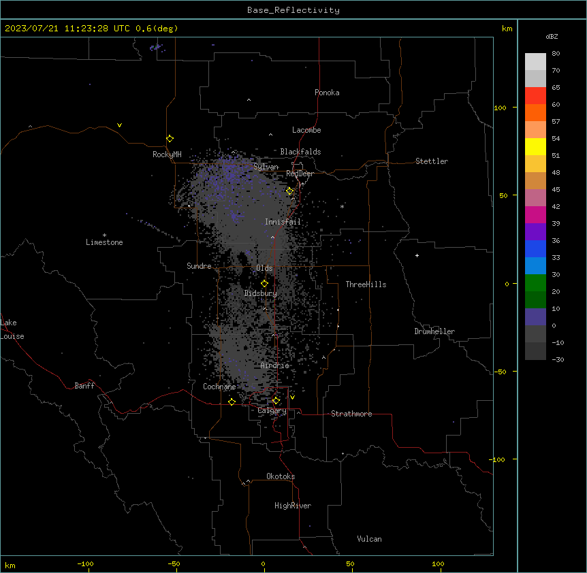Select the light blue 30-33 dBZ swatch

pyautogui.click(x=535, y=266)
